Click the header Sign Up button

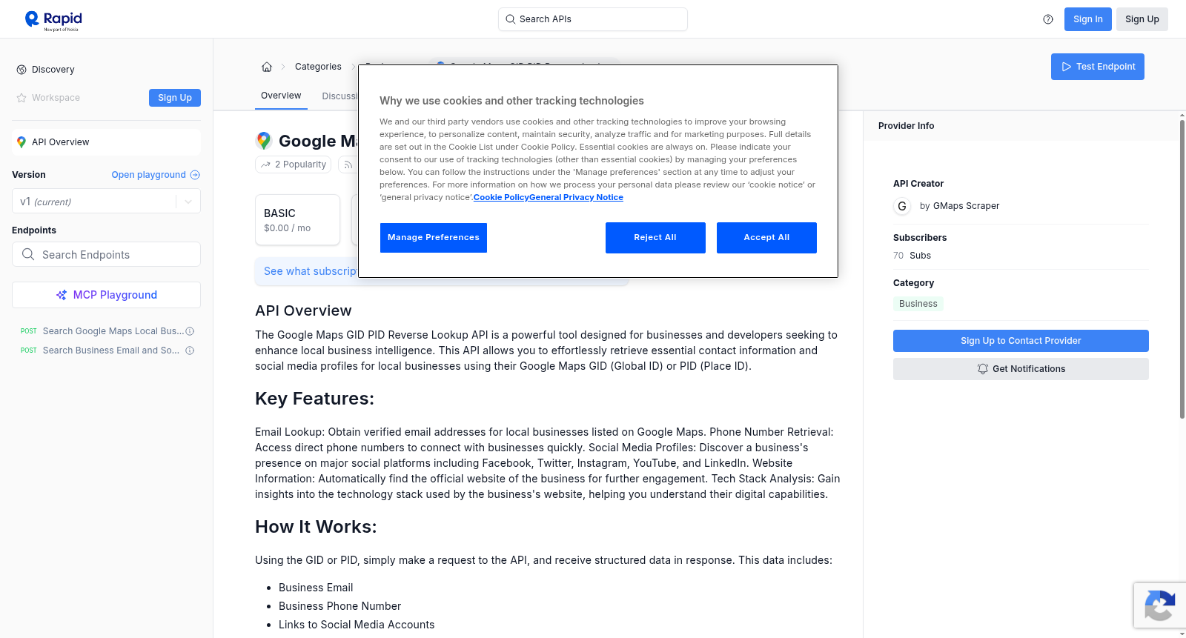click(1142, 19)
